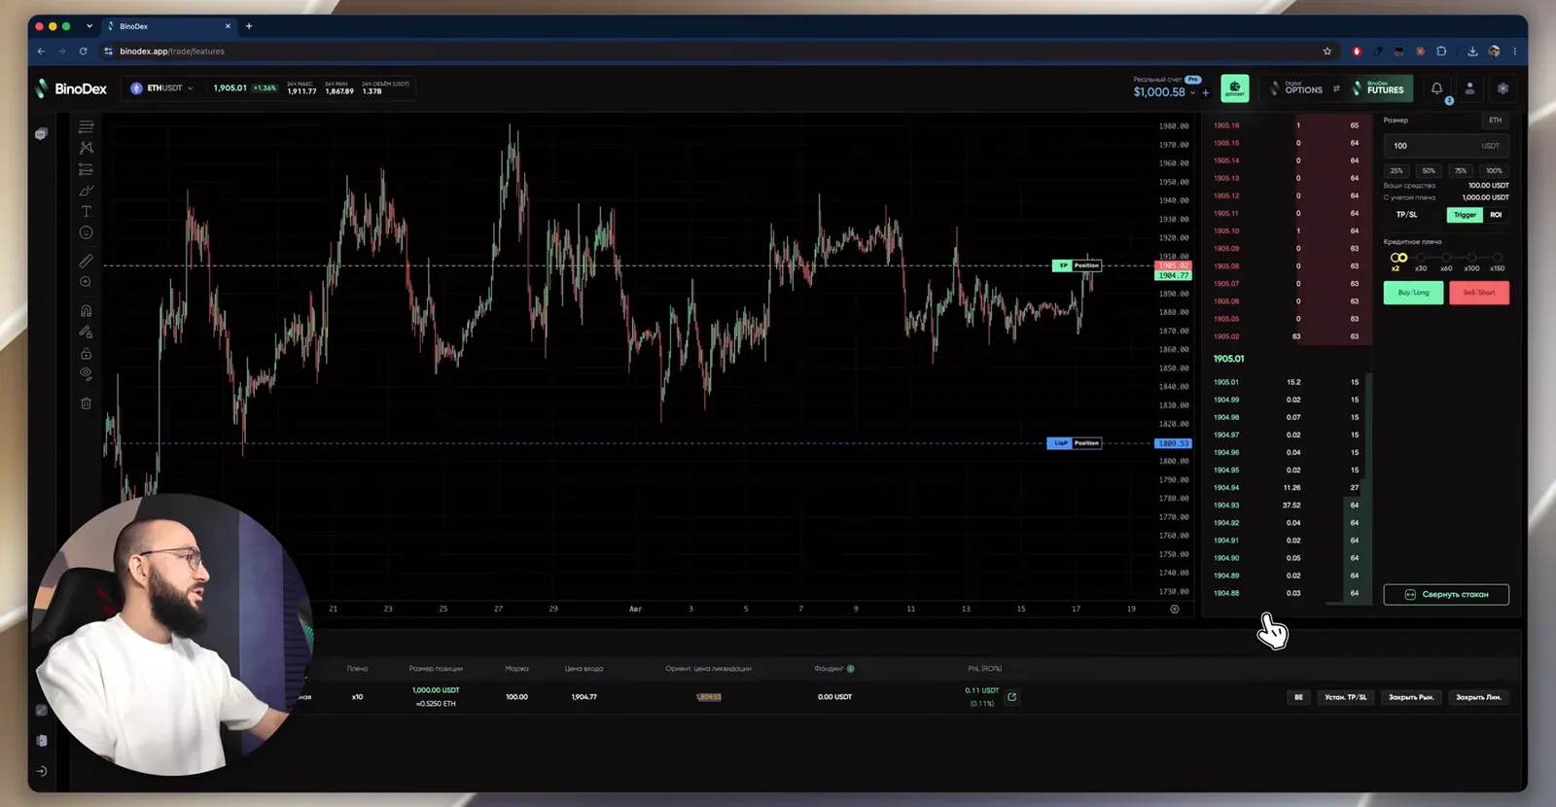The image size is (1556, 807).
Task: Open the settings gear in header
Action: pos(1503,88)
